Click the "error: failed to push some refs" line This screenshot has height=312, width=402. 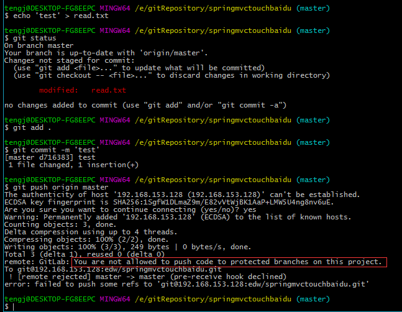(186, 284)
